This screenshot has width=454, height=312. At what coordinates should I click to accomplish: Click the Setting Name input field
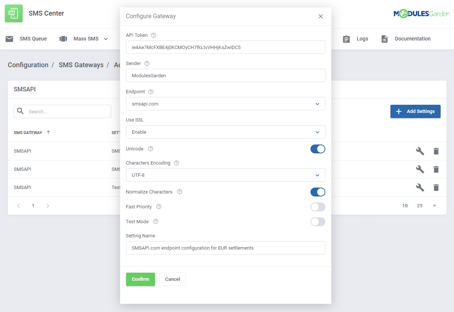point(225,248)
